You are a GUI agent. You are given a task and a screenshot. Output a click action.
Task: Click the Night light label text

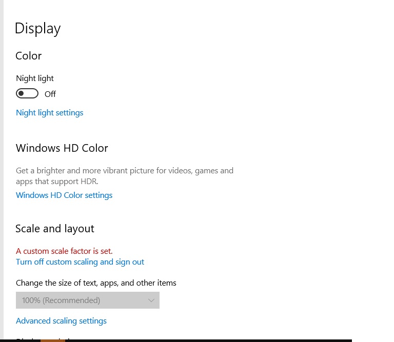(35, 78)
